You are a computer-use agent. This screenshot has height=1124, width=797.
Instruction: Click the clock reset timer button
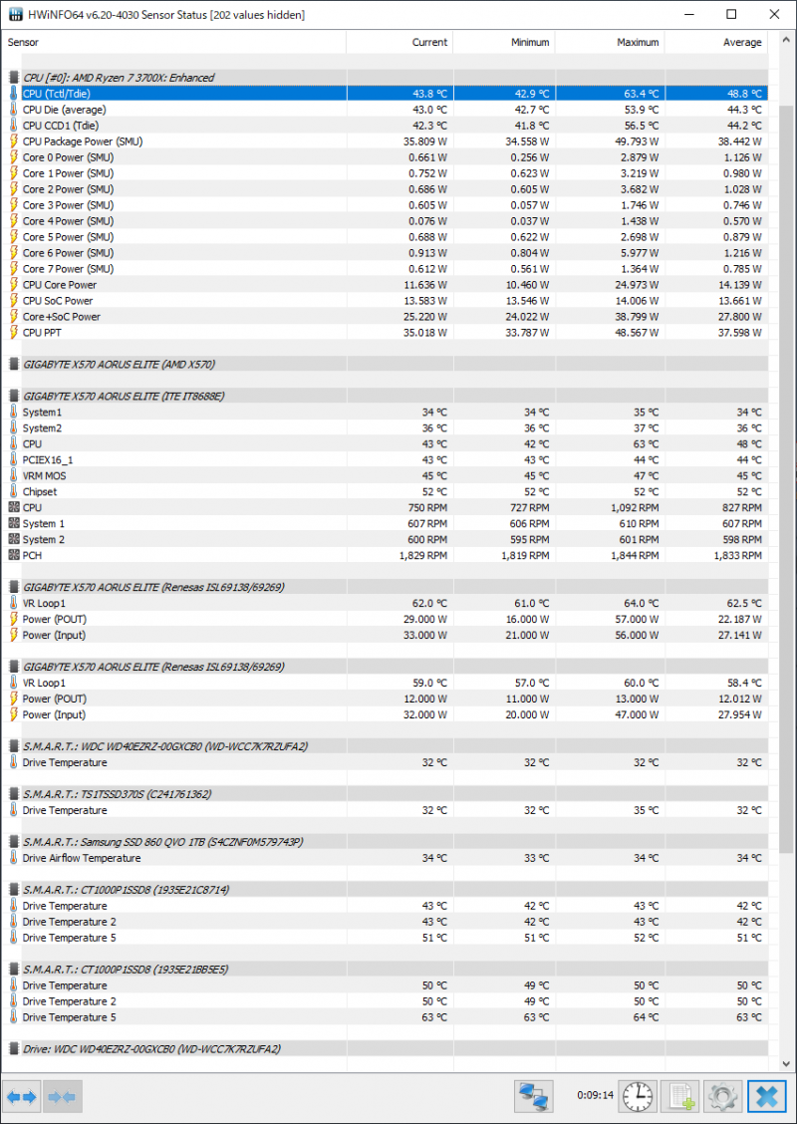click(639, 1096)
